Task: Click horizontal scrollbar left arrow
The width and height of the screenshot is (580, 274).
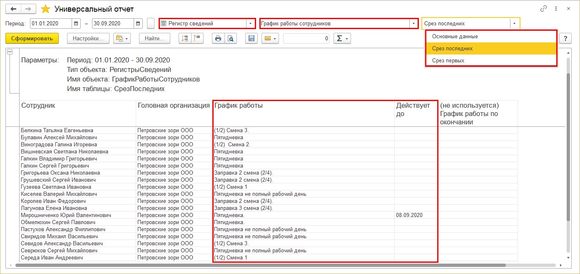Action: (x=10, y=265)
